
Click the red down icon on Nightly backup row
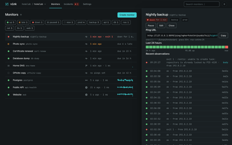[8, 37]
